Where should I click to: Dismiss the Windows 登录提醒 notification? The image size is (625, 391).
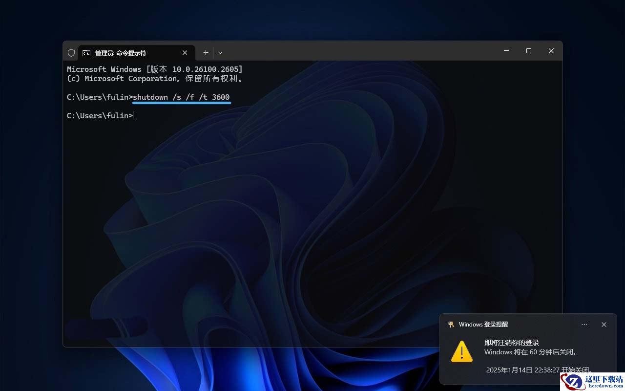(604, 325)
